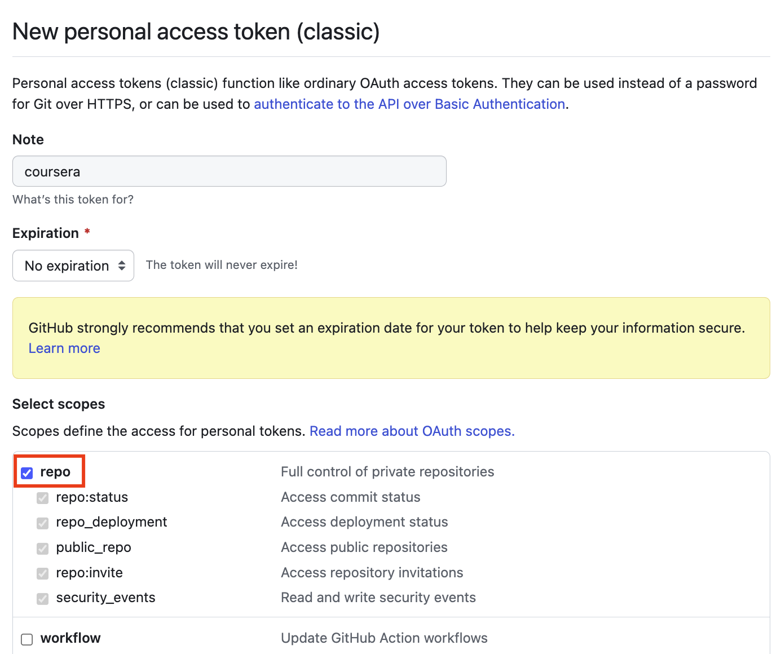Click the Expiration dropdown arrows icon
This screenshot has width=781, height=654.
(122, 266)
